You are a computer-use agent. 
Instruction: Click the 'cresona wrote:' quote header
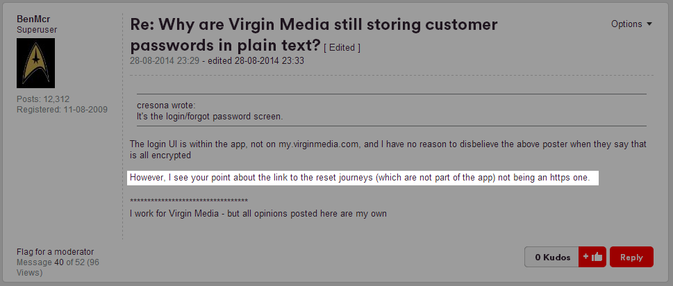(x=166, y=106)
